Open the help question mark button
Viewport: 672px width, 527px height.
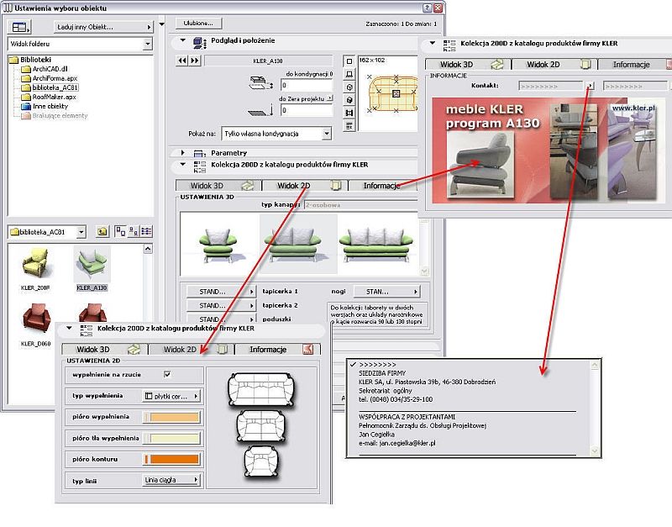click(427, 8)
